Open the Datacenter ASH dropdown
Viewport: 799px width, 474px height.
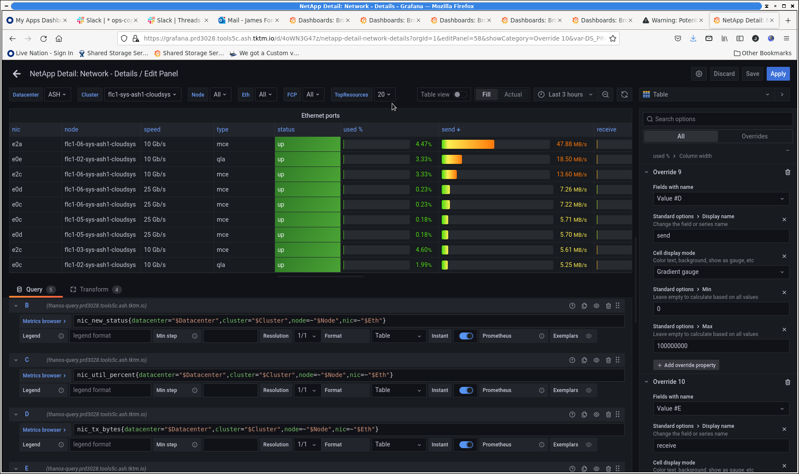(57, 94)
